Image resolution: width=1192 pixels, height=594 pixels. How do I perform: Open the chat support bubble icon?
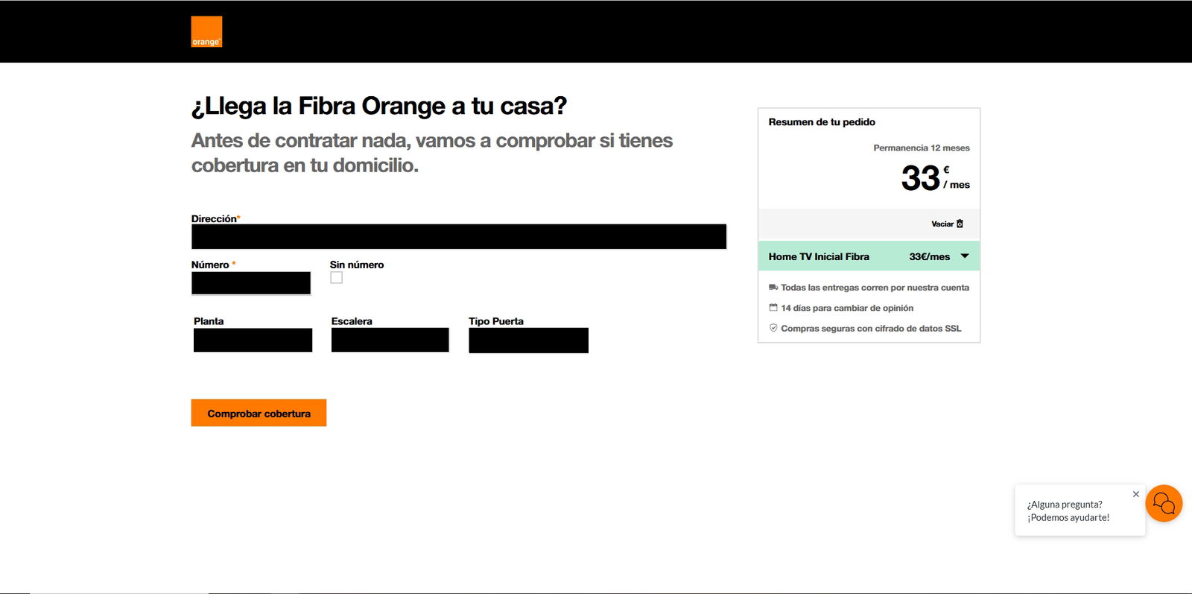click(1164, 504)
